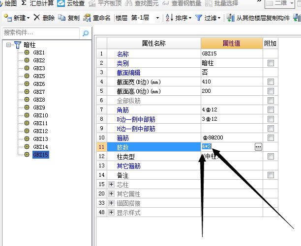Toggle 附加 checkbox for 角筋 row
Viewport: 301px width, 246px height.
pyautogui.click(x=271, y=110)
